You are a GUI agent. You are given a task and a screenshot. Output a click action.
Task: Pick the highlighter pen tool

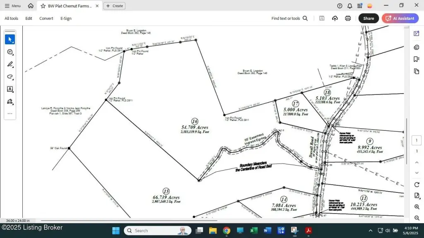[x=10, y=64]
